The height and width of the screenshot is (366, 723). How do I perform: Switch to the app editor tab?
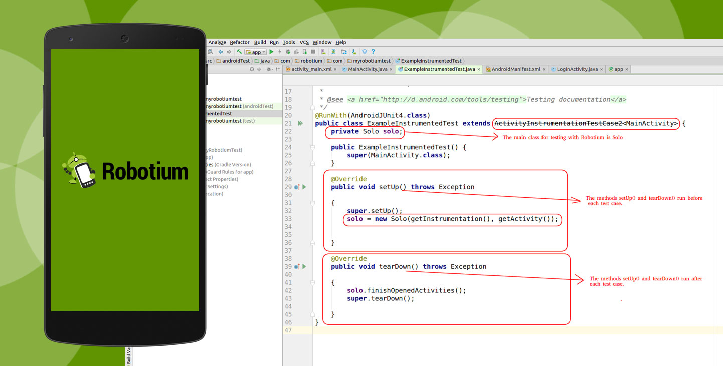(x=619, y=69)
